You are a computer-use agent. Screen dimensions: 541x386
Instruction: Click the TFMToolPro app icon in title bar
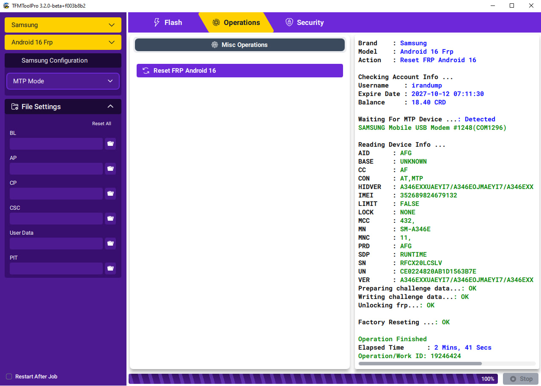[x=6, y=5]
